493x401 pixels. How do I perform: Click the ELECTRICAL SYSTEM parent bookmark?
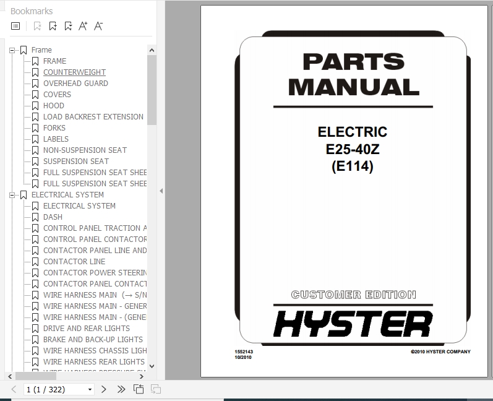pyautogui.click(x=67, y=195)
